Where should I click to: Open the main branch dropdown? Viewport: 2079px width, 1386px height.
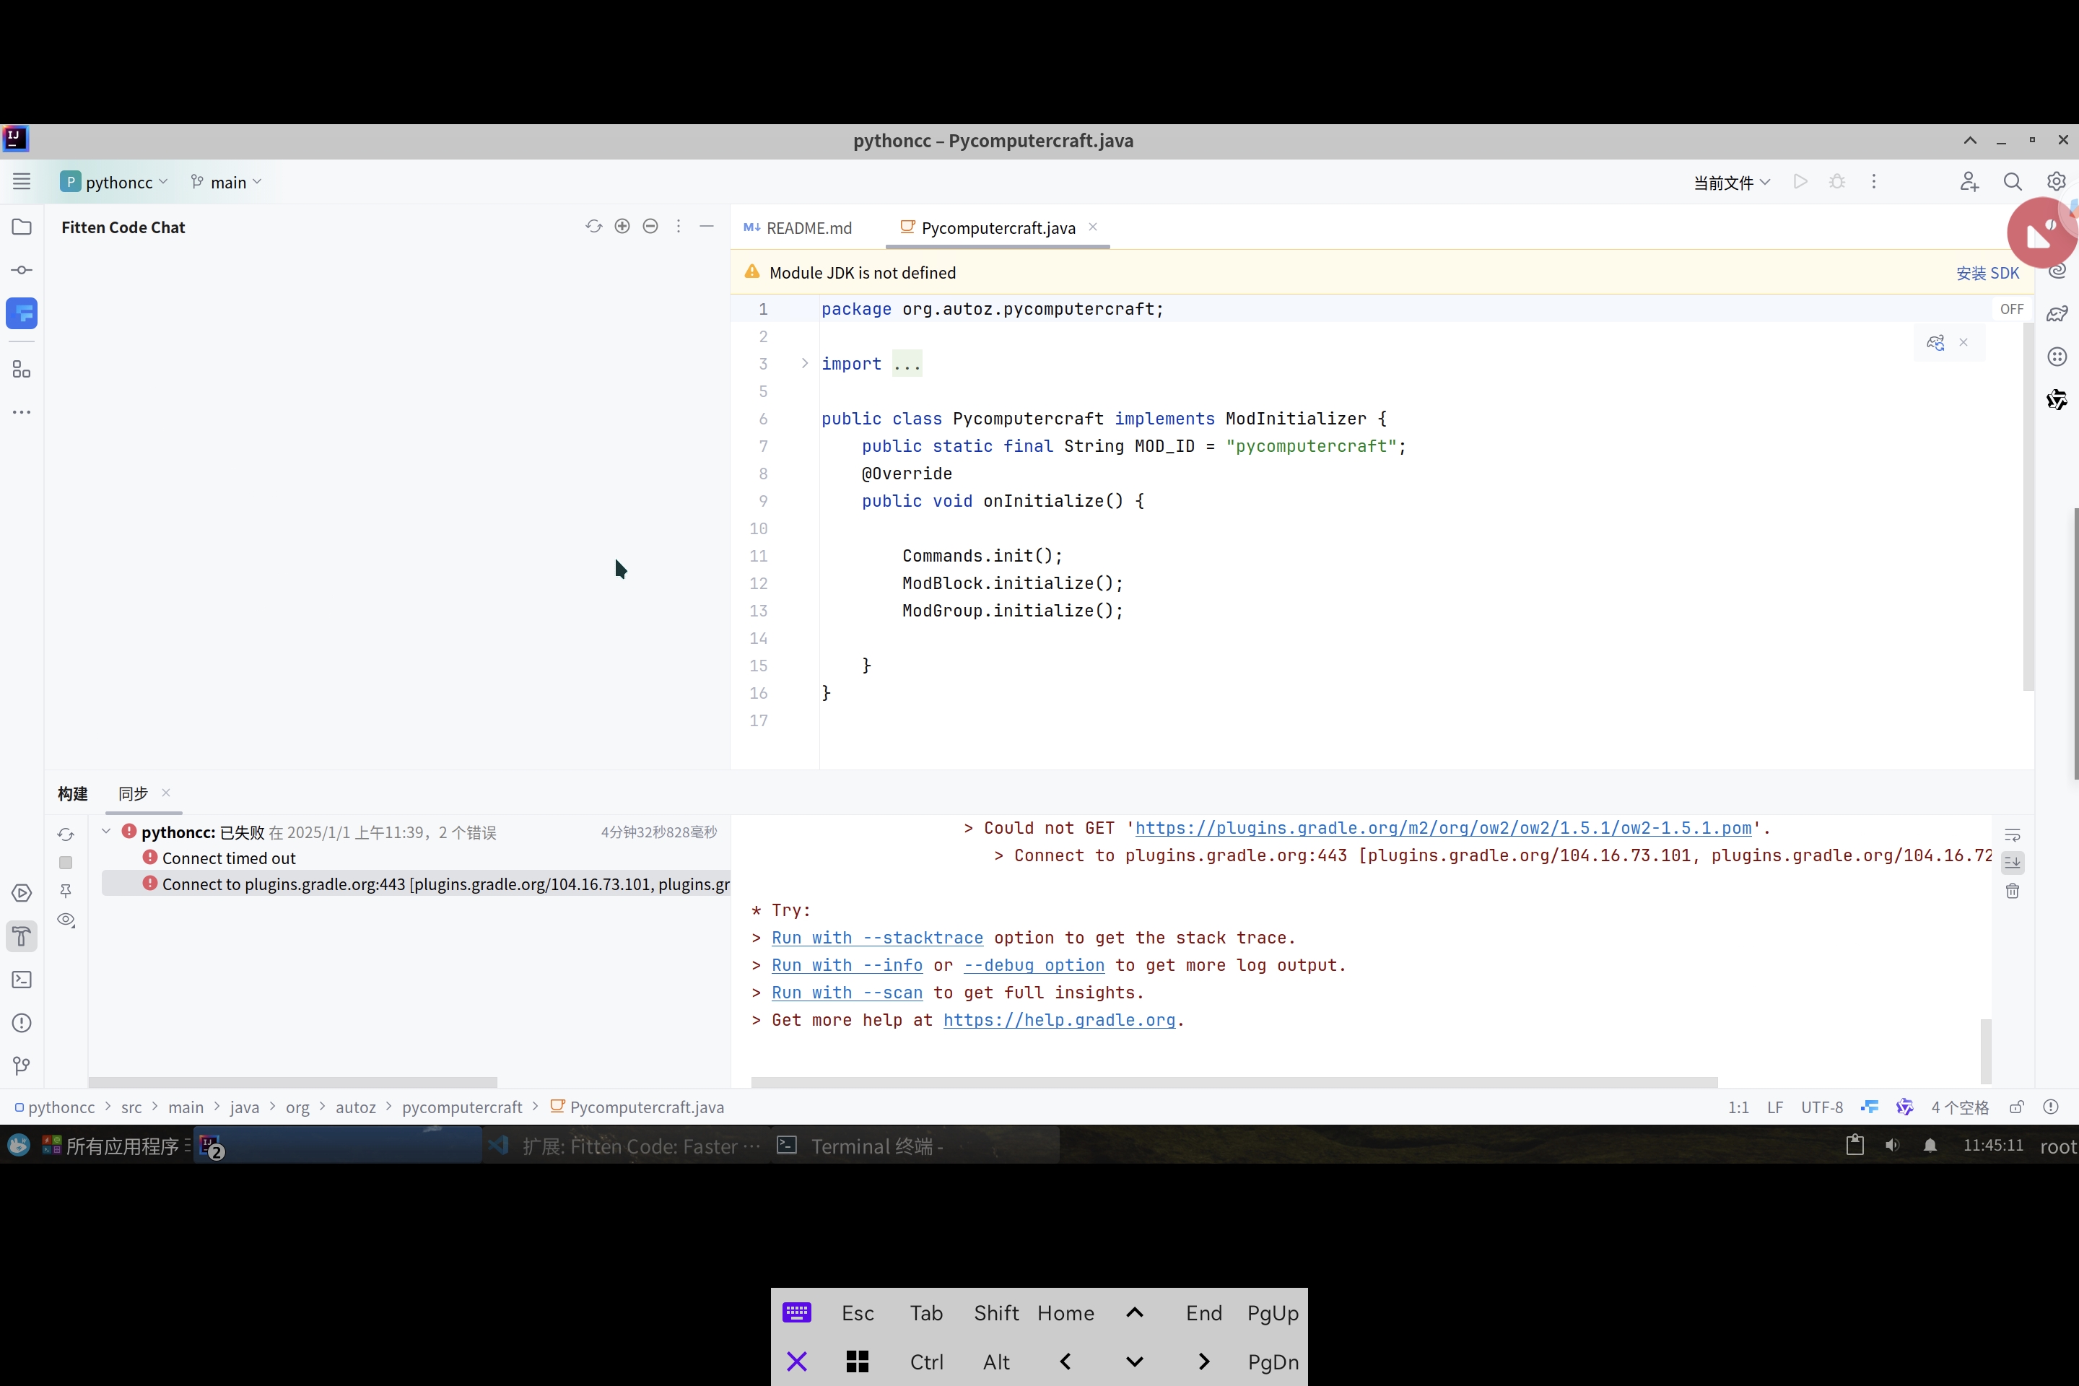(x=226, y=182)
